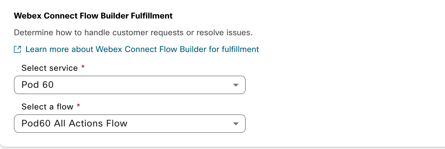Viewport: 445px width, 149px height.
Task: Expand the Select a flow dropdown
Action: tap(130, 124)
